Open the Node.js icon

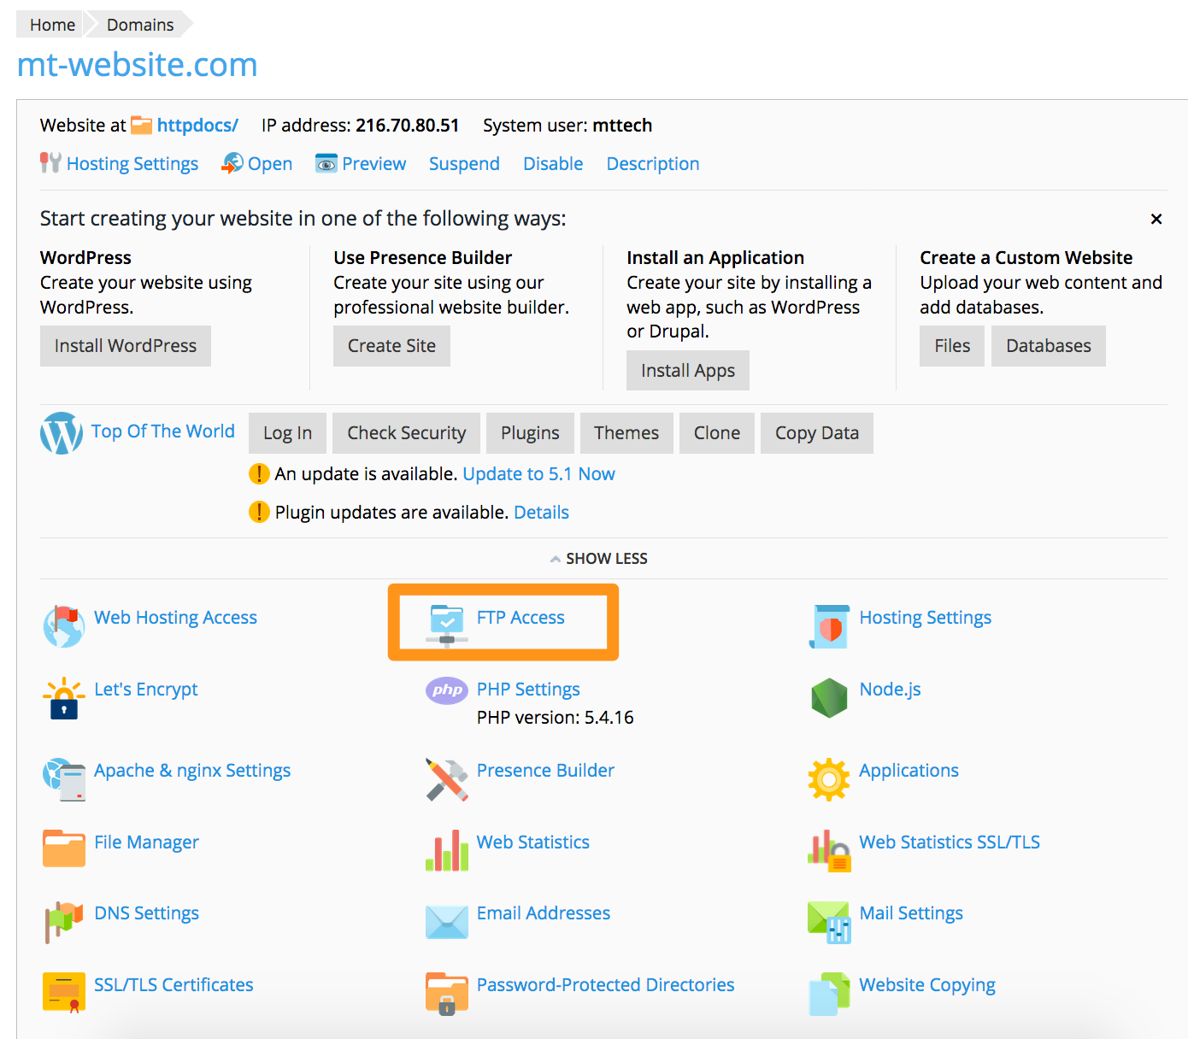pos(829,698)
